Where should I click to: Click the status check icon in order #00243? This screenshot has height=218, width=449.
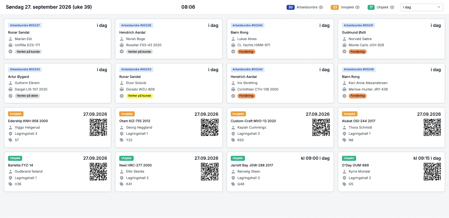pyautogui.click(x=122, y=96)
